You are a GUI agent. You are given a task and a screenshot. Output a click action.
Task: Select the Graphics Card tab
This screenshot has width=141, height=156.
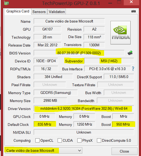(x=18, y=11)
